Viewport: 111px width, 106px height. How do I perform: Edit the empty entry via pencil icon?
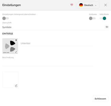(x=16, y=85)
